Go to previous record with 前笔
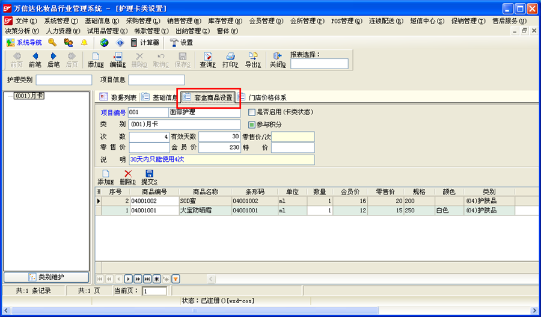The height and width of the screenshot is (317, 541). [x=35, y=60]
